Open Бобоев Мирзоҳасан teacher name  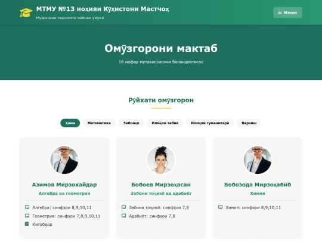point(161,185)
